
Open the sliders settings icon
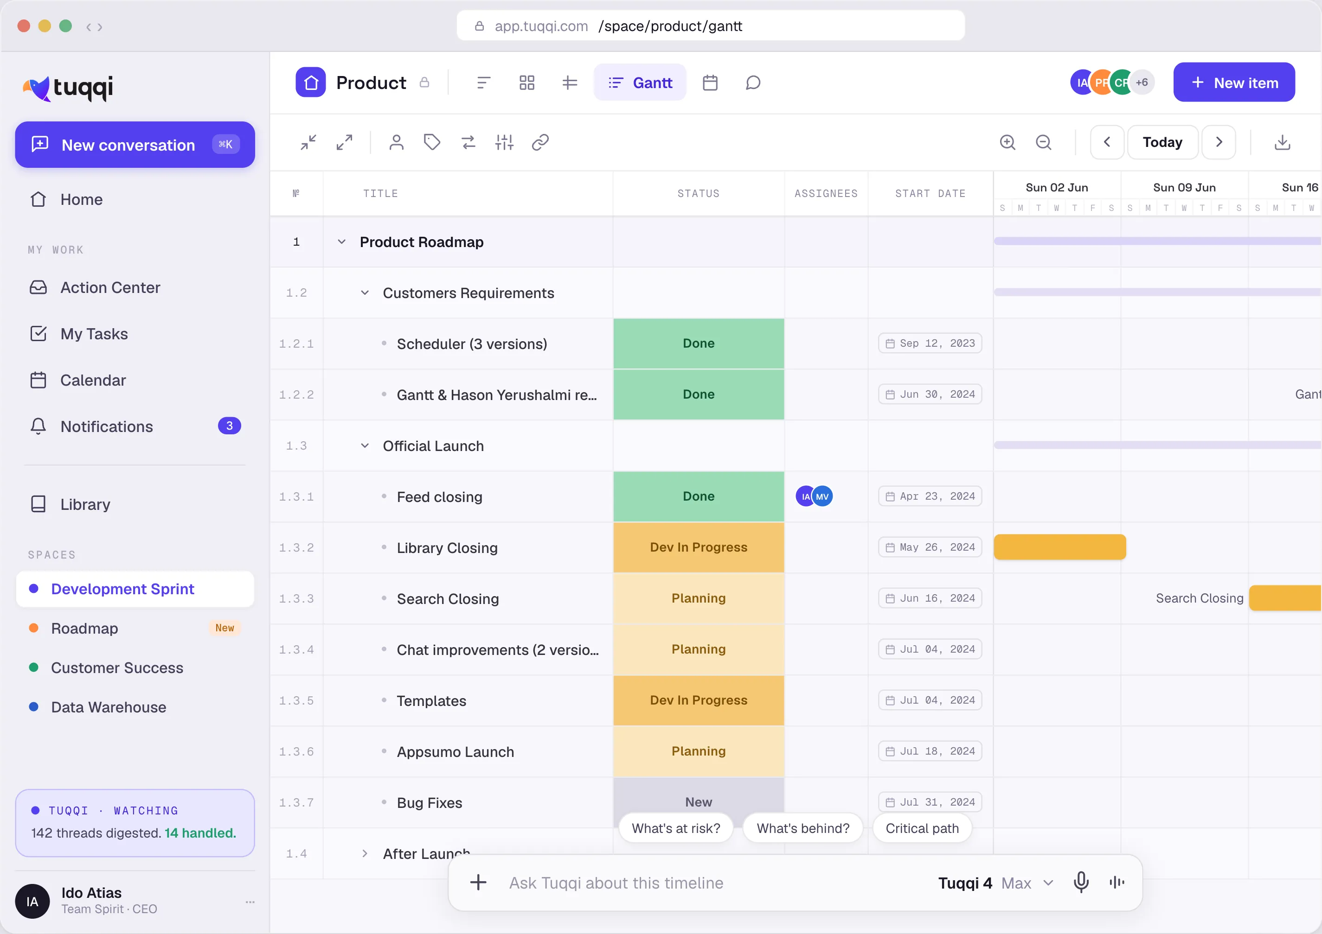click(x=504, y=142)
